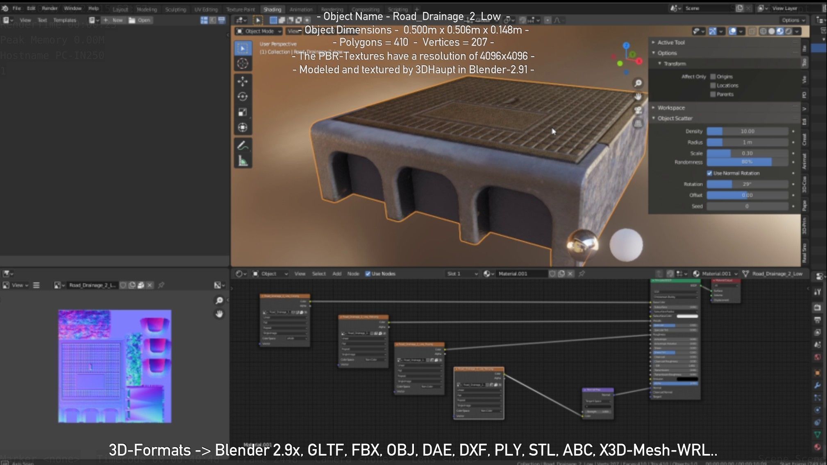827x465 pixels.
Task: Enable Affect Only Origins checkbox
Action: (713, 77)
